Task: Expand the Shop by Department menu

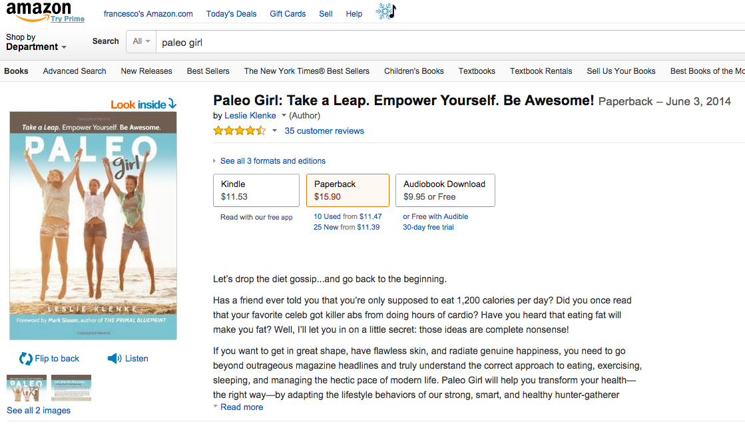Action: (x=36, y=42)
